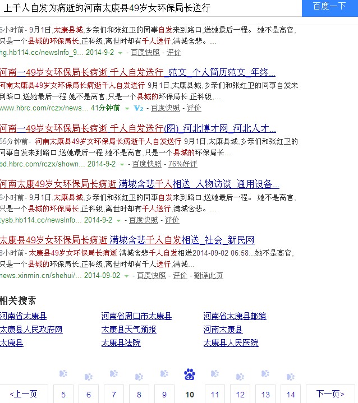Open result 太康县49岁女环保局长病逝 新民网
This screenshot has height=403, width=358.
click(x=127, y=240)
